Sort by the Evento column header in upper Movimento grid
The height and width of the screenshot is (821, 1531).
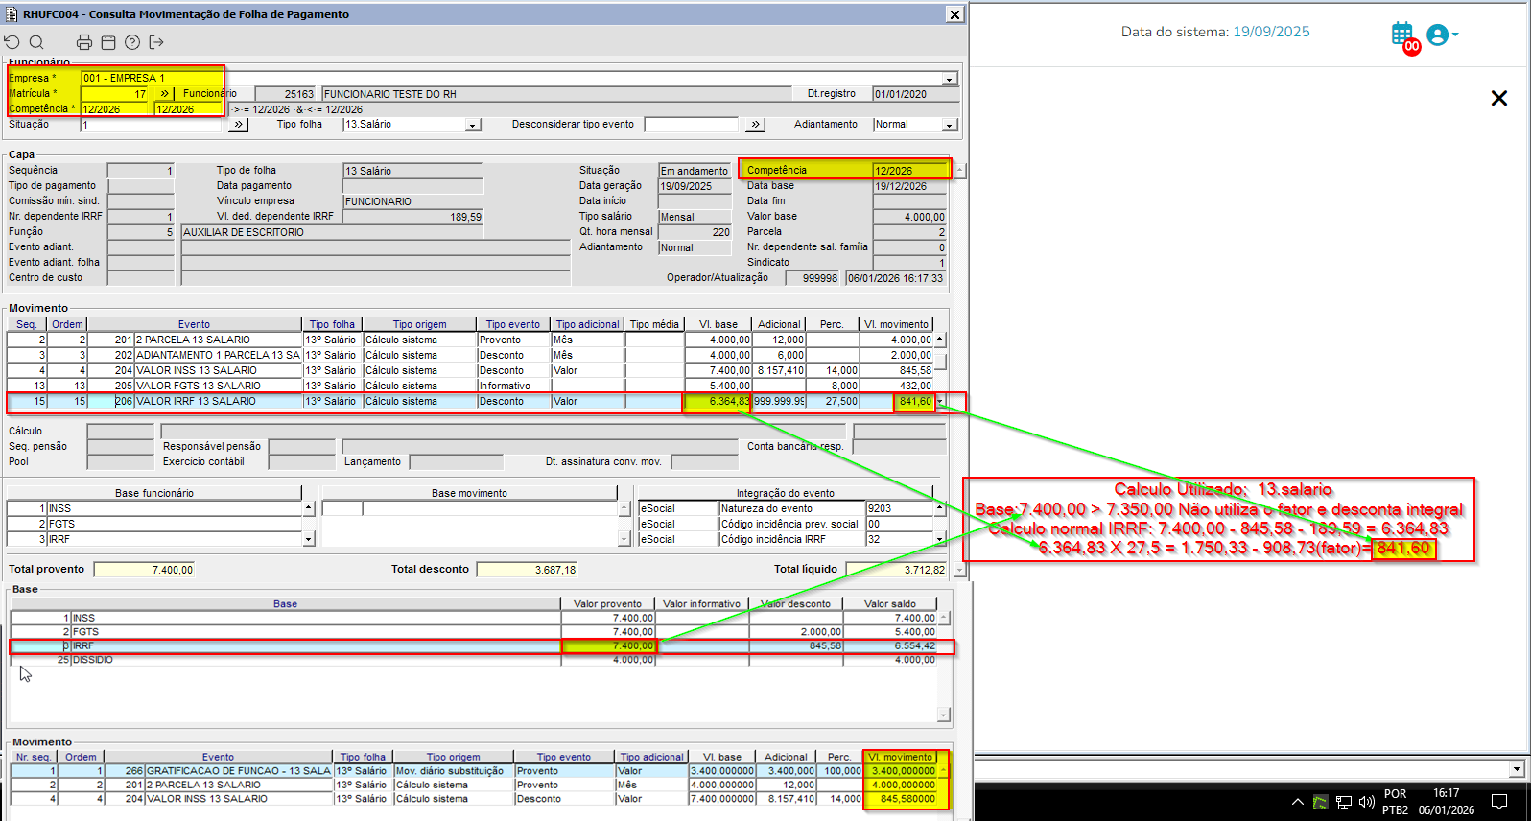click(194, 324)
